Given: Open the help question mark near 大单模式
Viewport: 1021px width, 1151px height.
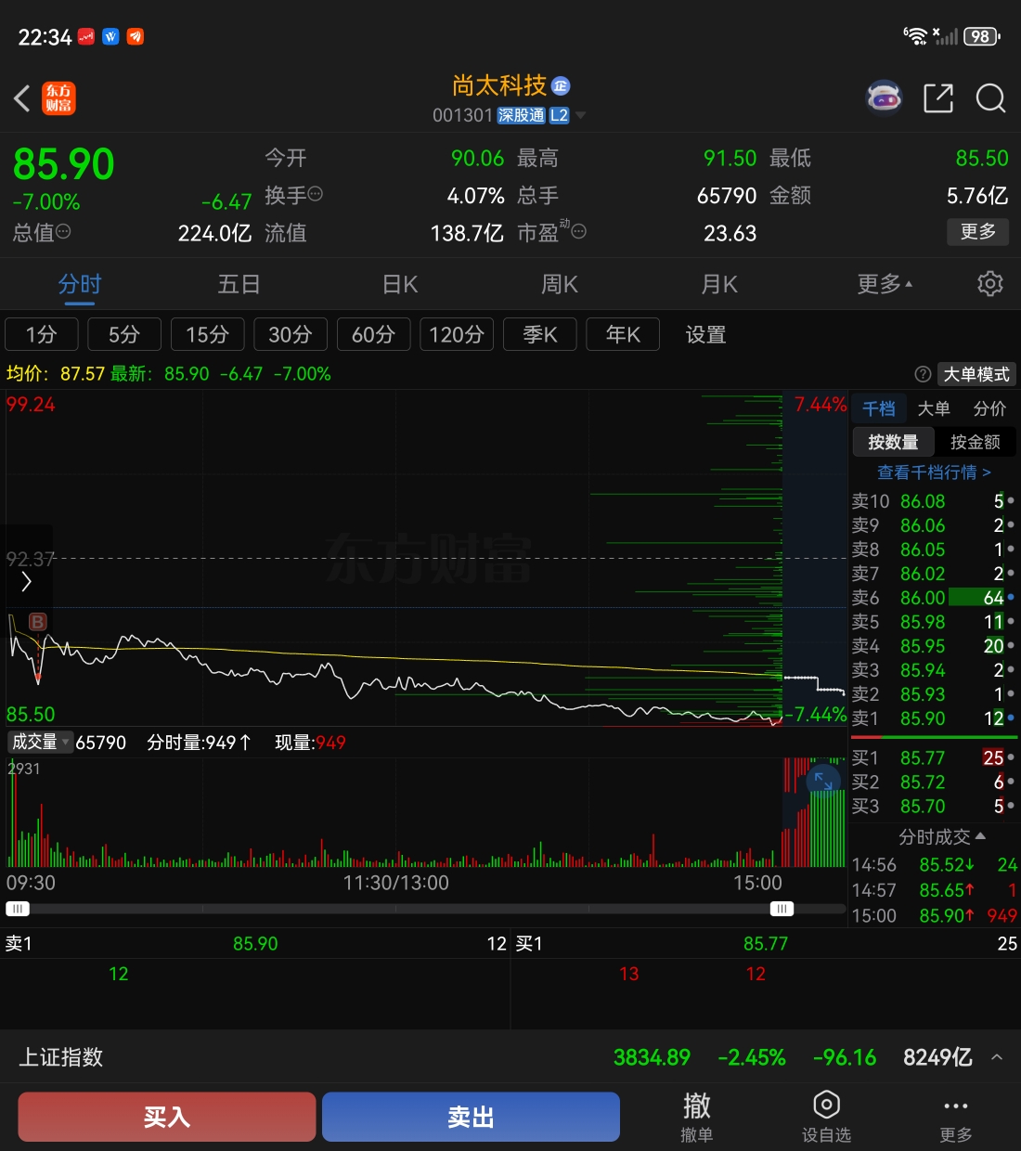Looking at the screenshot, I should 923,374.
